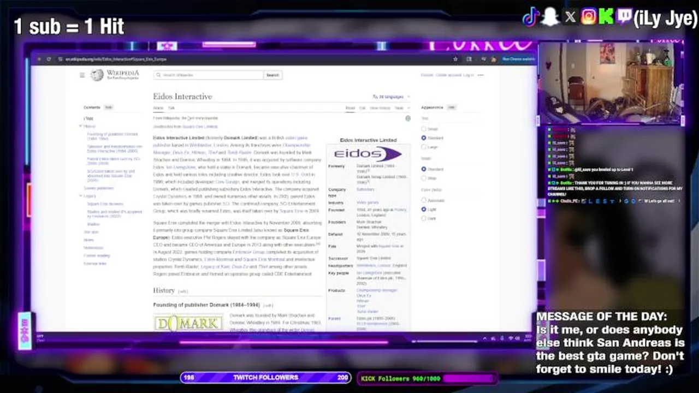Select the Large text size option
This screenshot has width=699, height=393.
tap(423, 147)
